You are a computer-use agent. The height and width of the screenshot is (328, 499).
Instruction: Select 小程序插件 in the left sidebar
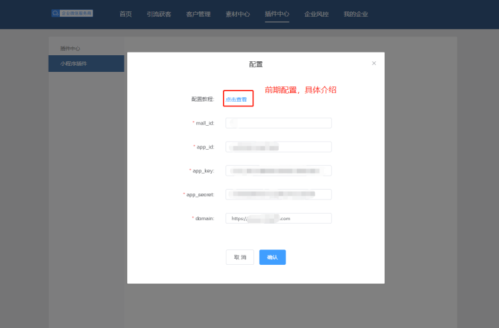[74, 64]
